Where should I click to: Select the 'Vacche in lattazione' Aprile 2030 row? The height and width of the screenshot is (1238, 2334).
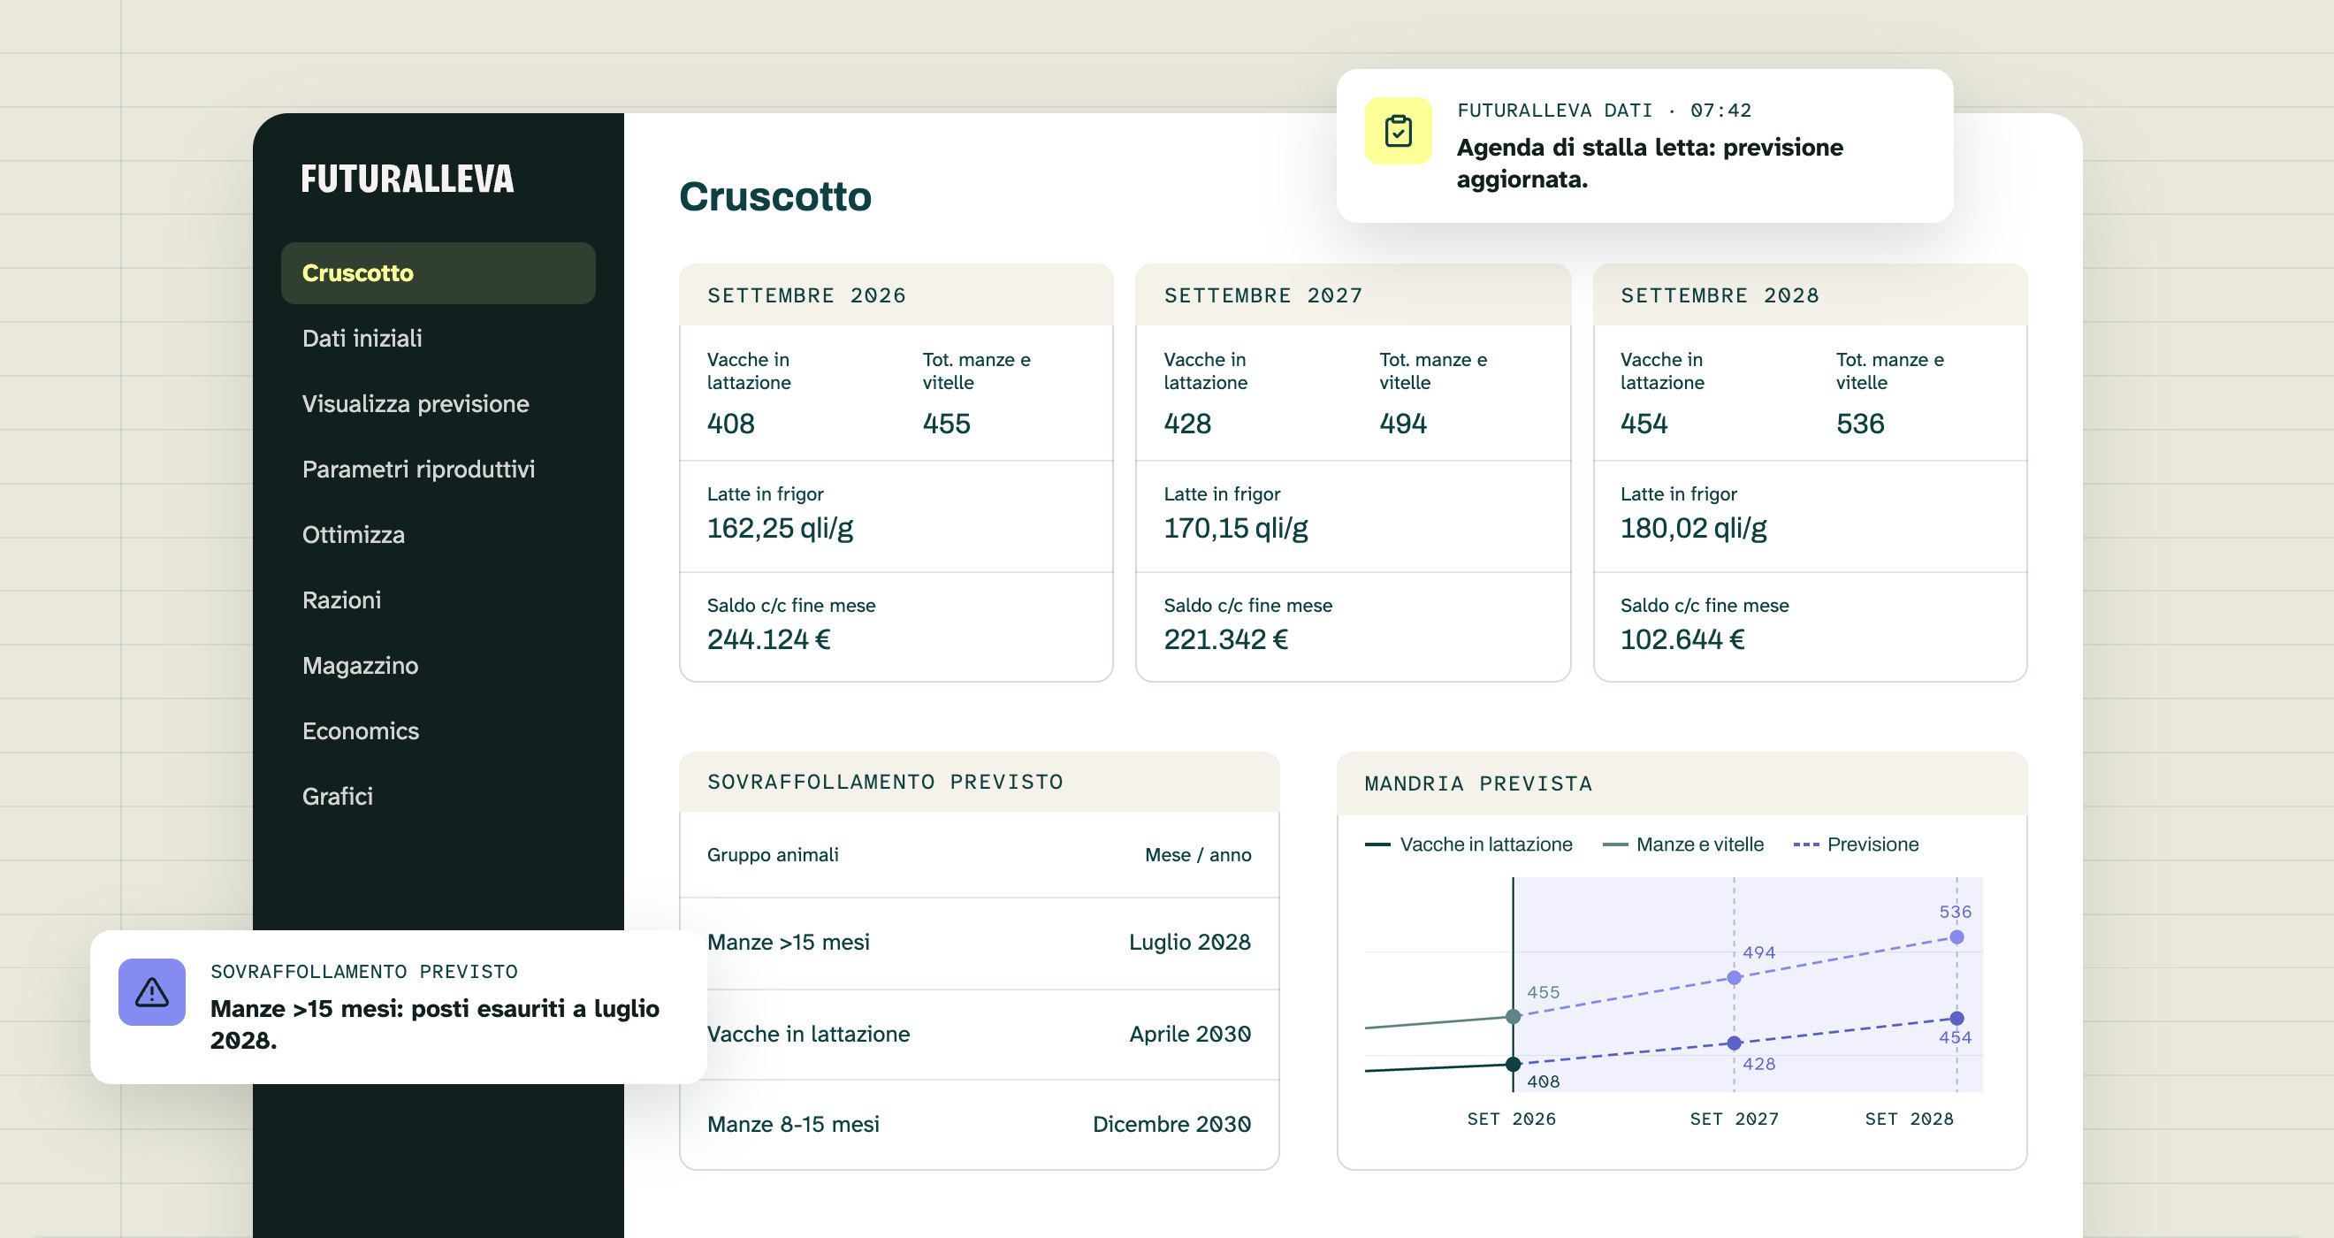(979, 1034)
